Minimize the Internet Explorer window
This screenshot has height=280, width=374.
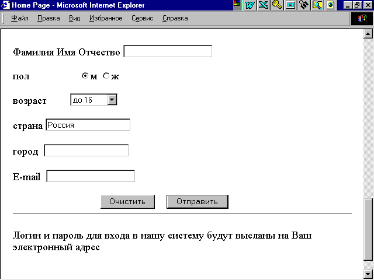[x=348, y=5]
